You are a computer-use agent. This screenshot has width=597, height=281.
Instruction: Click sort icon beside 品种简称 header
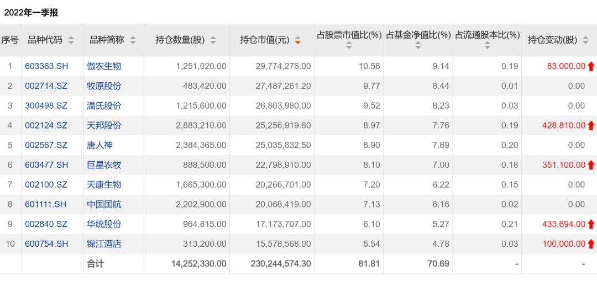click(133, 40)
